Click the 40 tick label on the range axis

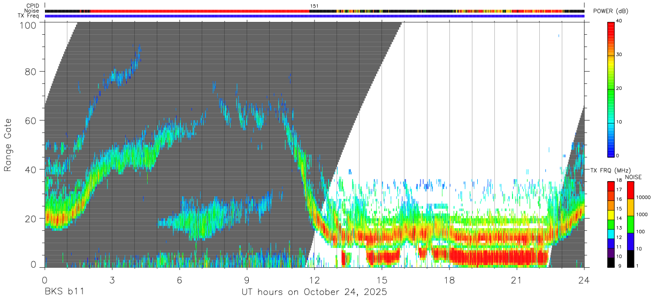coord(31,169)
